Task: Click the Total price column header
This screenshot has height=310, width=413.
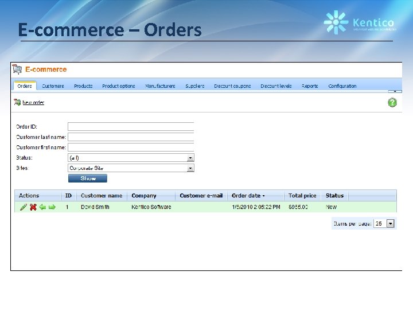Action: tap(302, 196)
